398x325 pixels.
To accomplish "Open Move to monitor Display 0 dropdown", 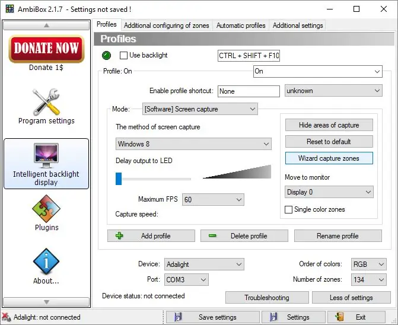I will coord(329,192).
